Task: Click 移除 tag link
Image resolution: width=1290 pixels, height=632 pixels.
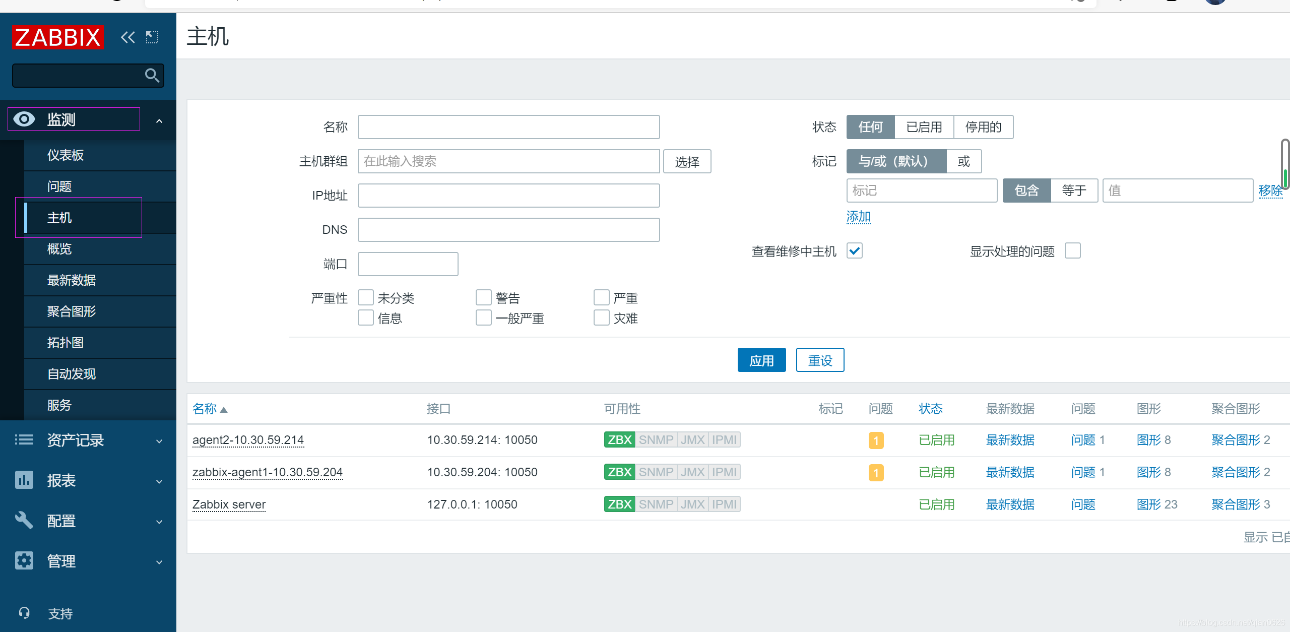Action: click(1270, 191)
